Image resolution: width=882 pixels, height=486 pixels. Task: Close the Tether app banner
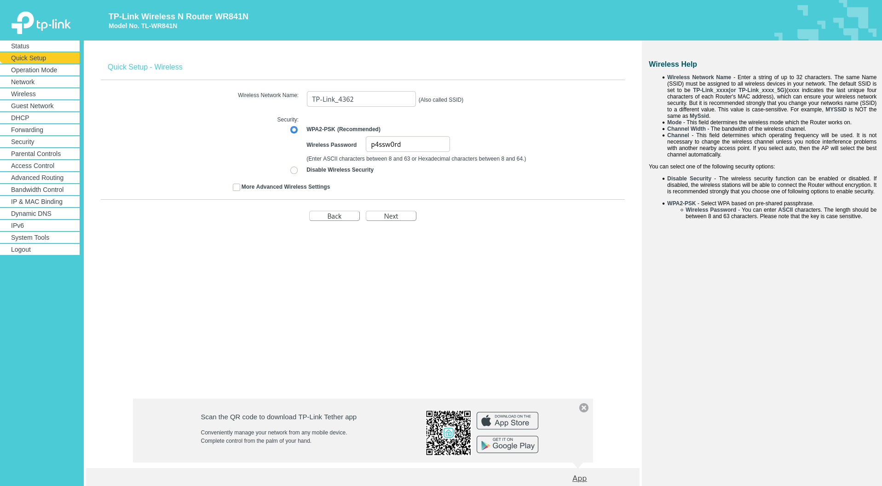pyautogui.click(x=584, y=408)
